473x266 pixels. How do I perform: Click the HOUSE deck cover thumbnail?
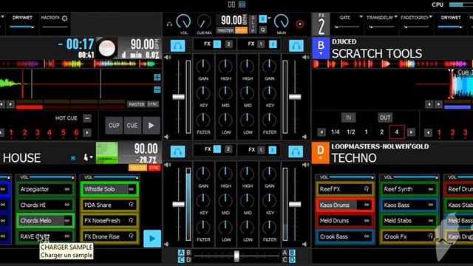click(106, 153)
